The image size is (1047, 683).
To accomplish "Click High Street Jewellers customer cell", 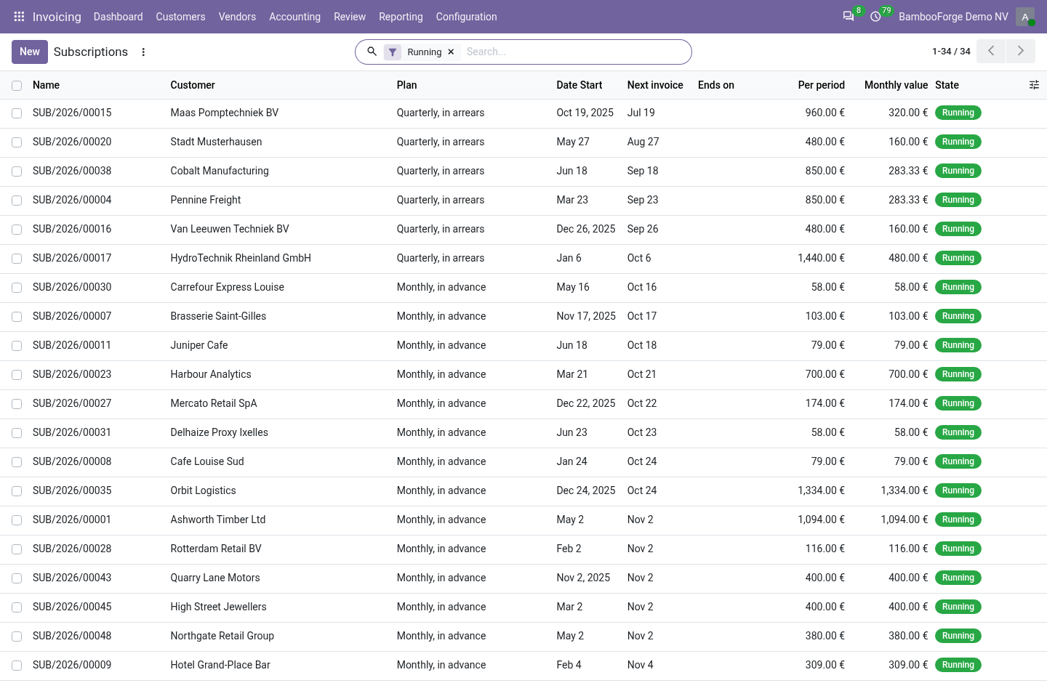I will (218, 607).
